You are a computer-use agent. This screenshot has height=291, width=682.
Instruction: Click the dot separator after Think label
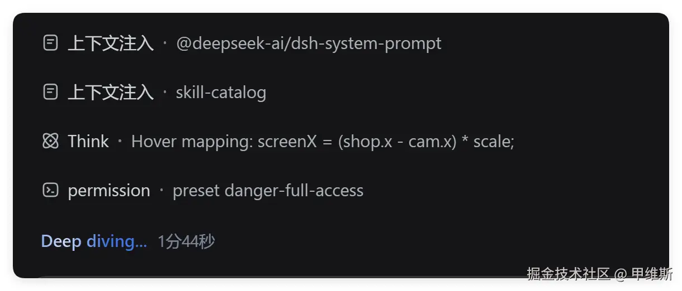120,141
